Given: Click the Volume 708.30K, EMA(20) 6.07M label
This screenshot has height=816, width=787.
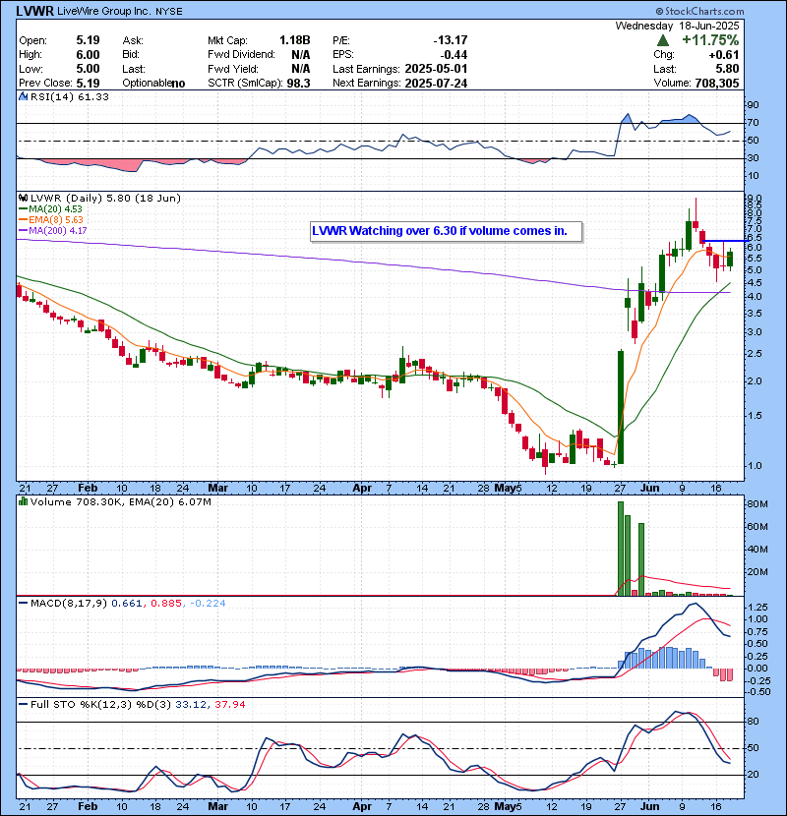Looking at the screenshot, I should [x=121, y=502].
